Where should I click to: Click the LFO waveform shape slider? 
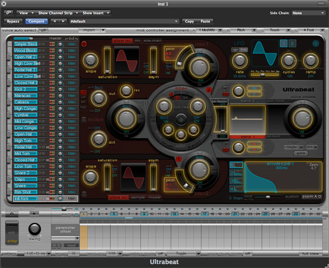[265, 75]
